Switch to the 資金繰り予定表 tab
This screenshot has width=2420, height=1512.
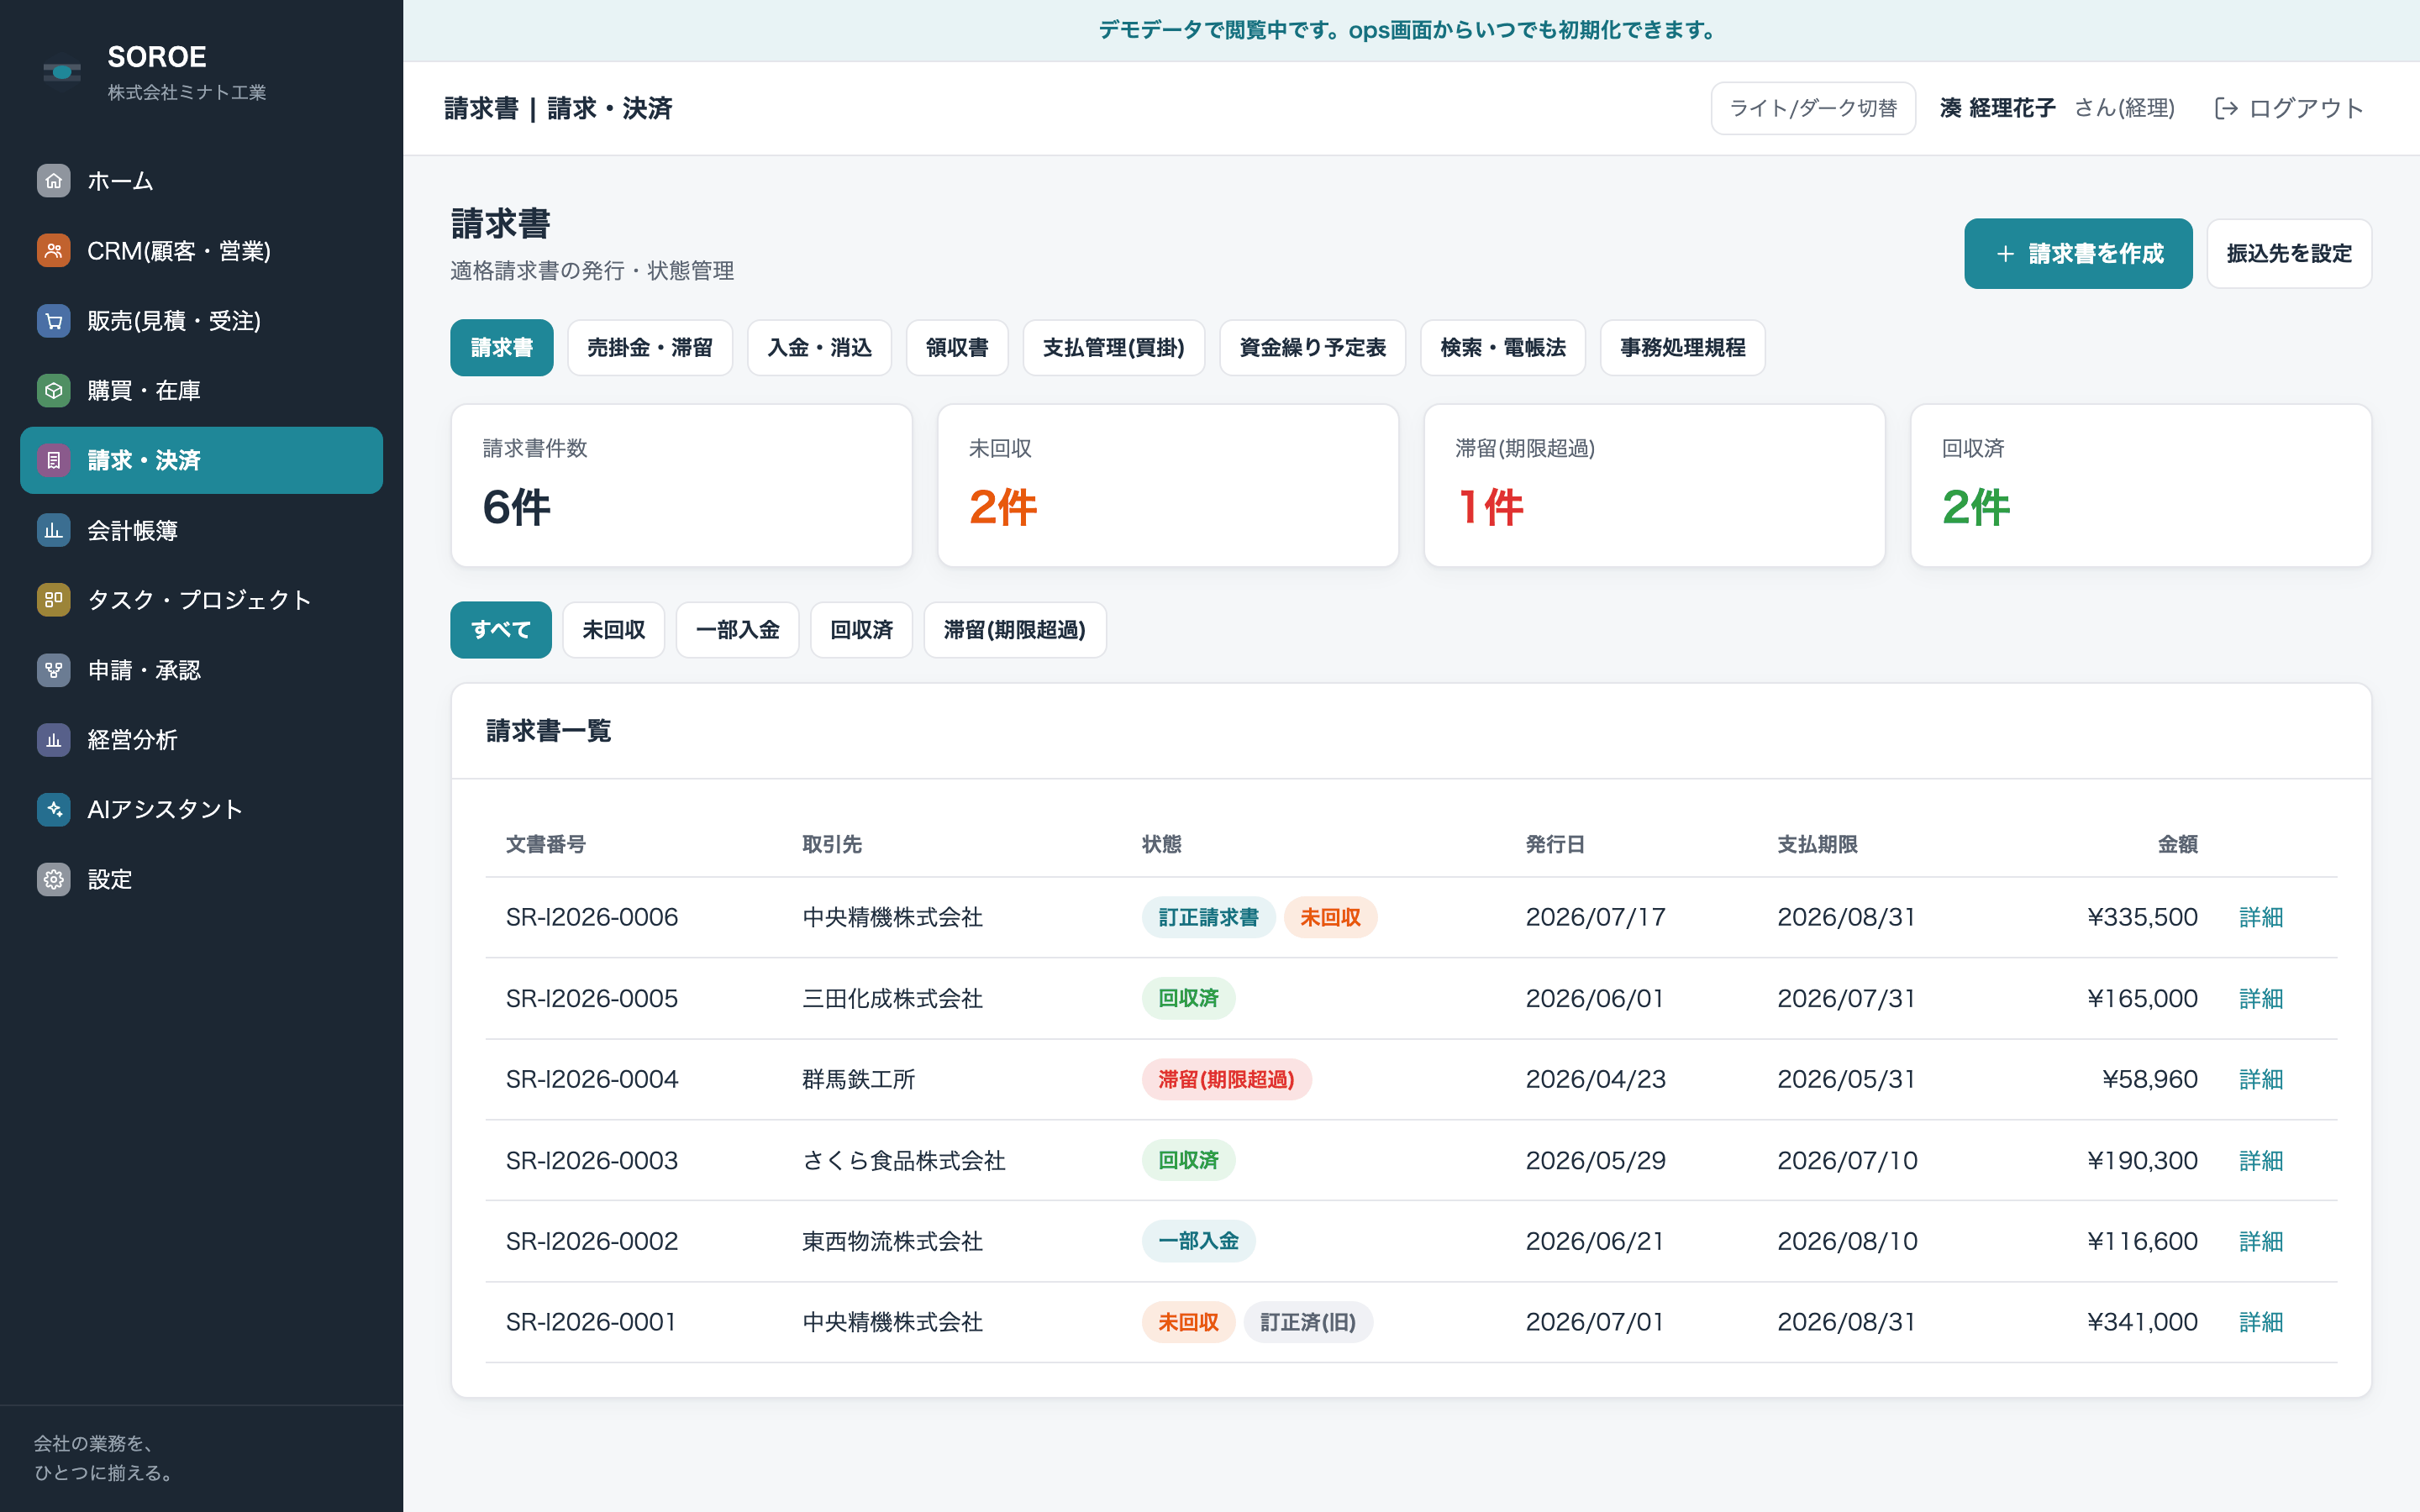[1312, 348]
